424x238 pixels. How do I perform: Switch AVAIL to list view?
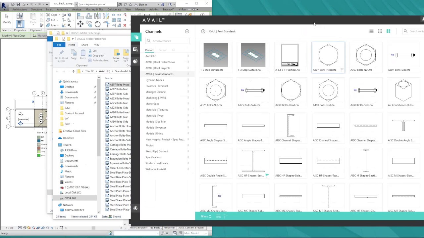coord(371,31)
